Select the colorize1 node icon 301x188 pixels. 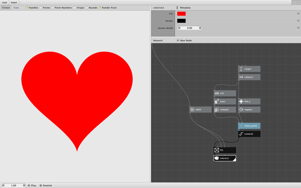pyautogui.click(x=217, y=158)
